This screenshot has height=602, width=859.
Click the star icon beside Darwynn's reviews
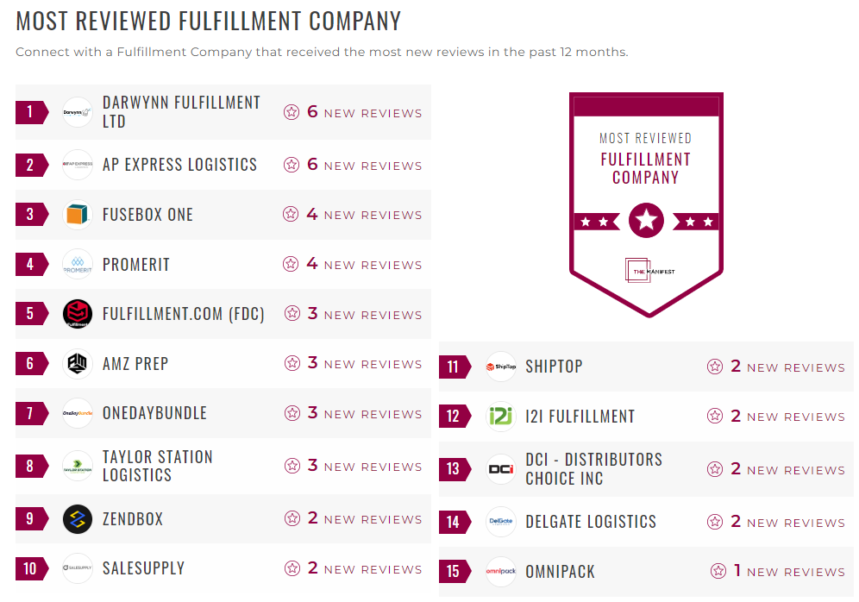pos(292,112)
